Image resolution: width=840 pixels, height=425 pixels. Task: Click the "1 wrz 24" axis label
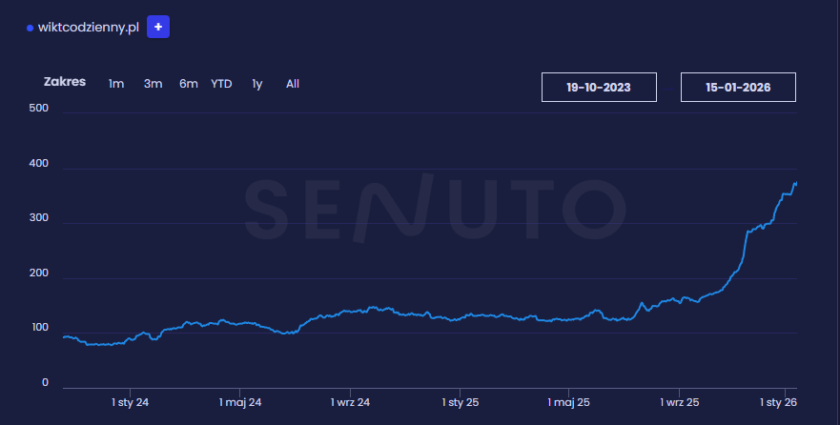351,403
